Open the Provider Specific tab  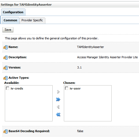coord(32,20)
